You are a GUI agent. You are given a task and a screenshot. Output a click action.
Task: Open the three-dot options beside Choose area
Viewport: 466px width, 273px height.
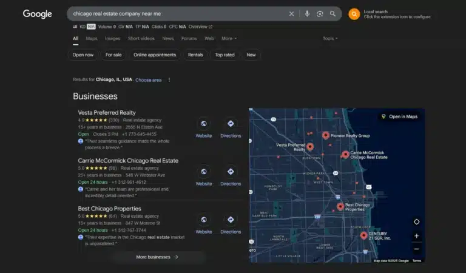[x=169, y=80]
